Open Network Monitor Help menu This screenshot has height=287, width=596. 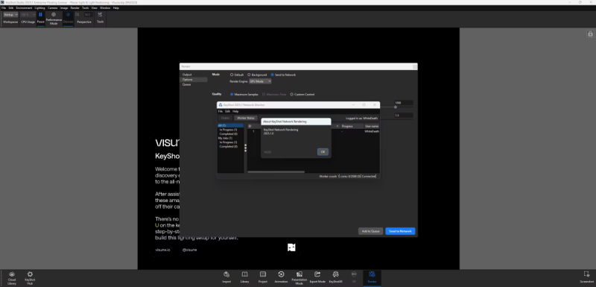[x=235, y=111]
